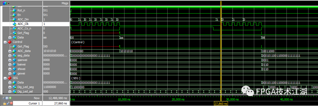Select the Control group red diamond icon
This screenshot has width=318, height=106.
[x=9, y=42]
